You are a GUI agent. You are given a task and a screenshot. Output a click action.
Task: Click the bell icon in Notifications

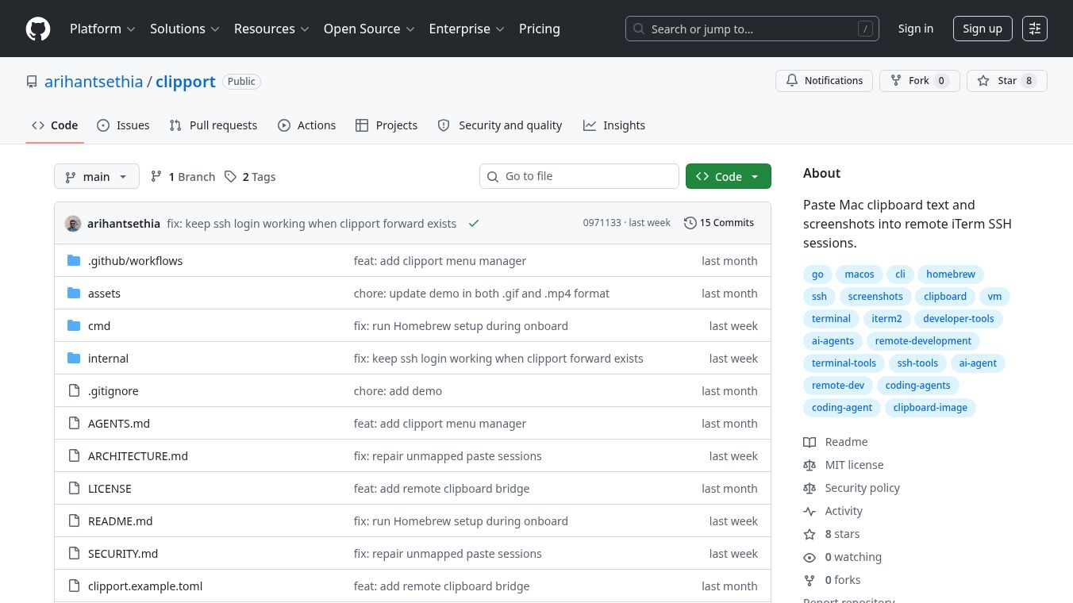coord(792,81)
